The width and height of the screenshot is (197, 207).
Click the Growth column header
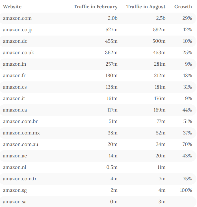pos(183,7)
